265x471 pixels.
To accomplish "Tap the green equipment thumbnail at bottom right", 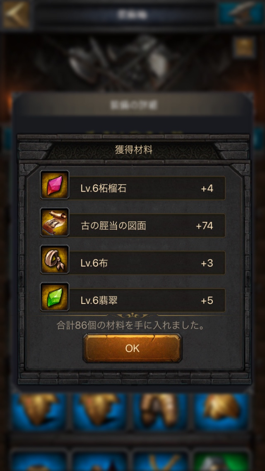I will [x=221, y=461].
